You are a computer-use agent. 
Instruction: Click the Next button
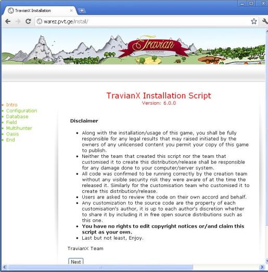75,262
